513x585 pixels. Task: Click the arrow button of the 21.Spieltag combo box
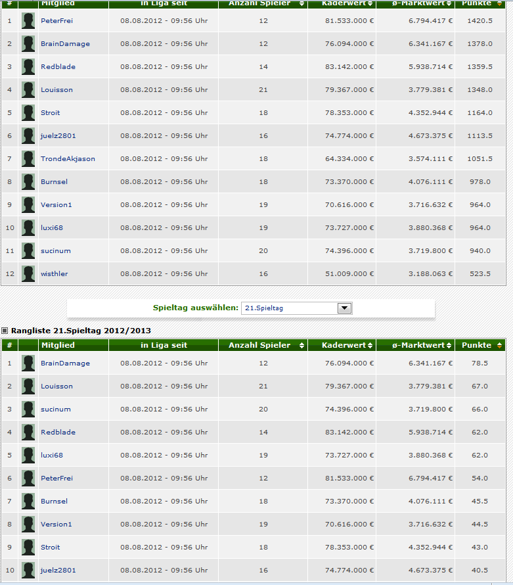(x=344, y=308)
